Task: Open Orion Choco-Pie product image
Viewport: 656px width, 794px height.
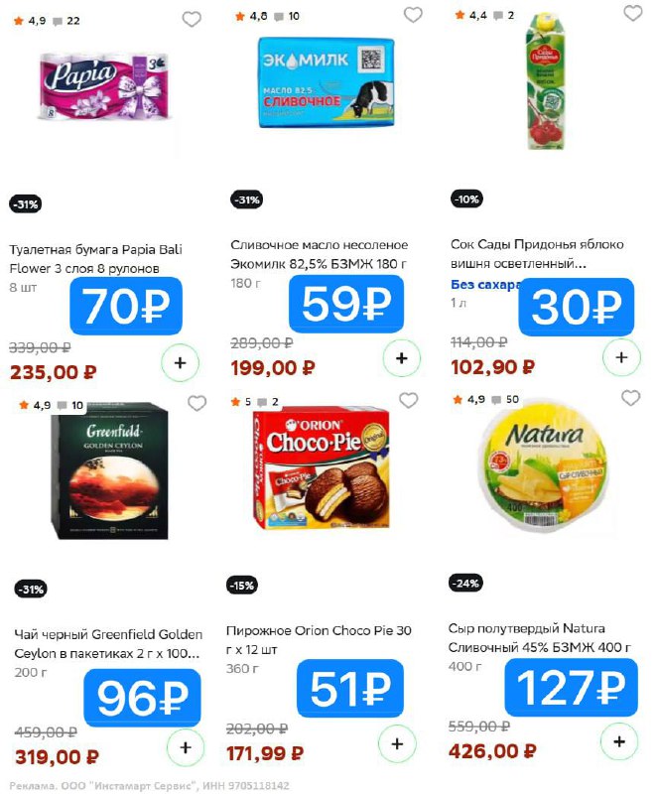Action: [322, 467]
